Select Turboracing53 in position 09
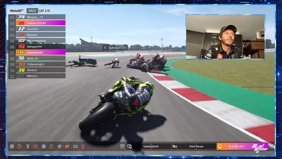Viewport: 282px width, 159px height. pyautogui.click(x=37, y=64)
